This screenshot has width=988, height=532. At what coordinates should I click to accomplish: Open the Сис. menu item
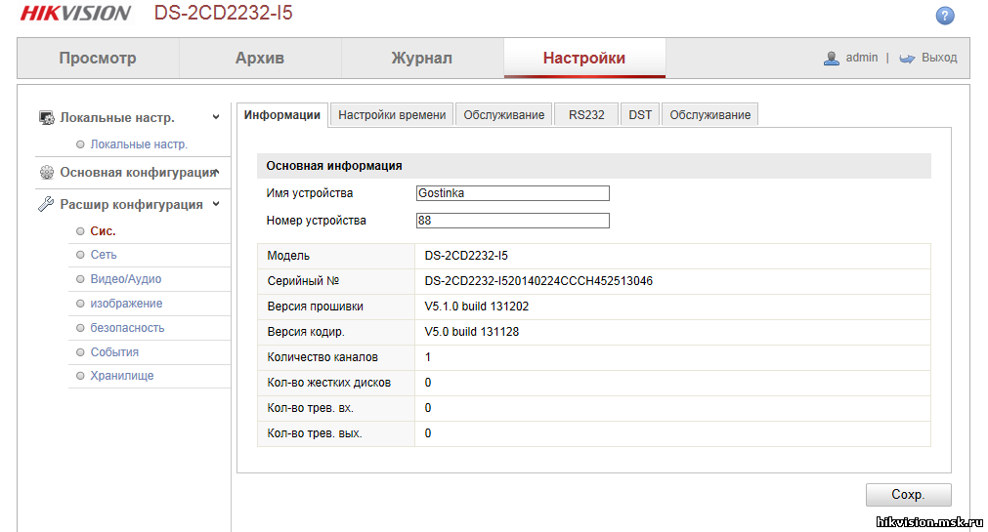(x=103, y=231)
